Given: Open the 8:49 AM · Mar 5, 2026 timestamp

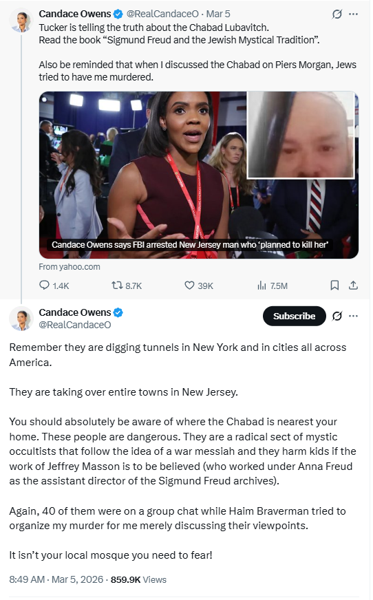Looking at the screenshot, I should tap(56, 579).
